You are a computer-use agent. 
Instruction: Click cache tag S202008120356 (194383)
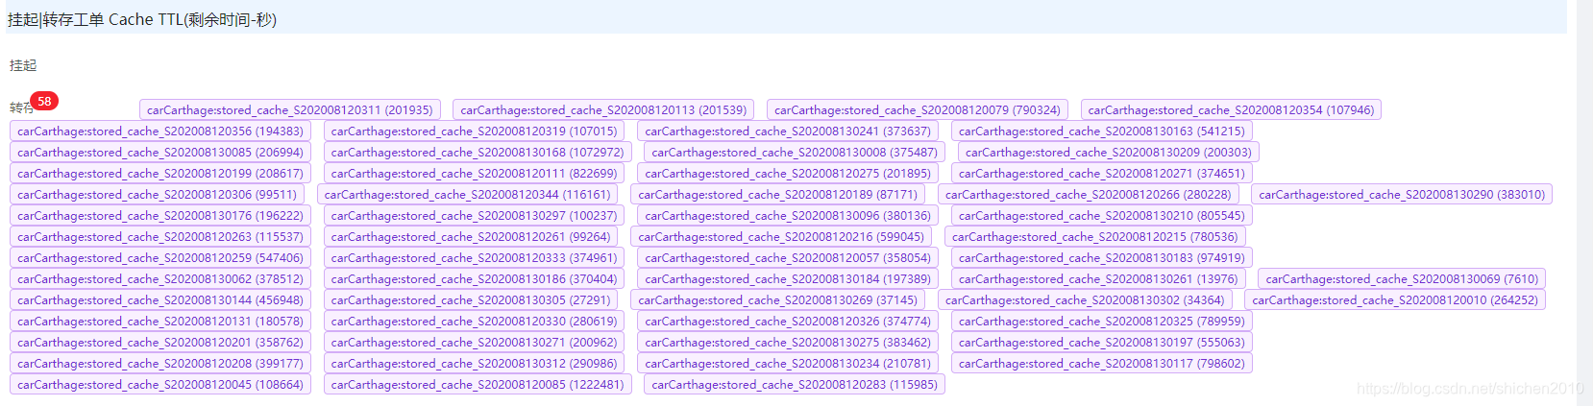click(160, 131)
